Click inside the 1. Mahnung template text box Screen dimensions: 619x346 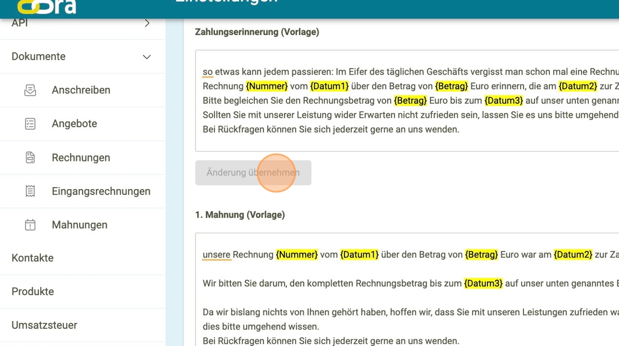(407, 290)
